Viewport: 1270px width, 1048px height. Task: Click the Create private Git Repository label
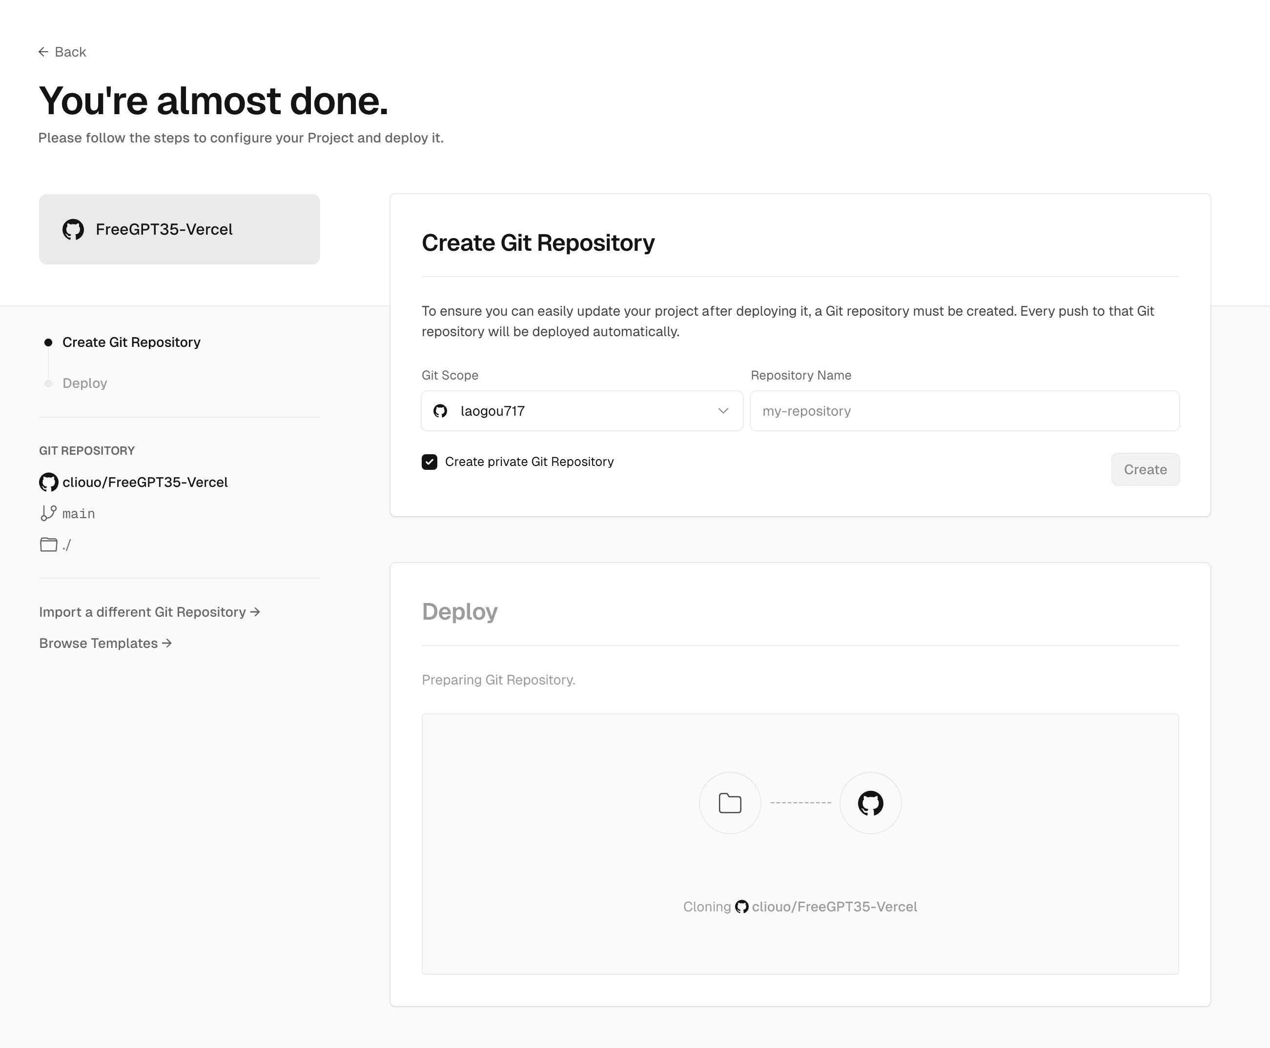pos(529,462)
